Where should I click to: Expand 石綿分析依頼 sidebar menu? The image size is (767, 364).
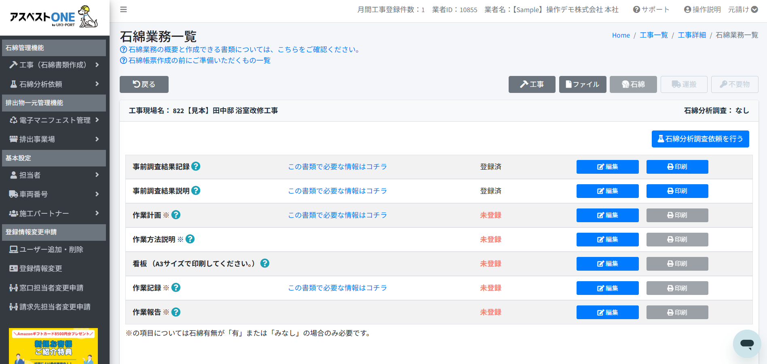pos(54,84)
